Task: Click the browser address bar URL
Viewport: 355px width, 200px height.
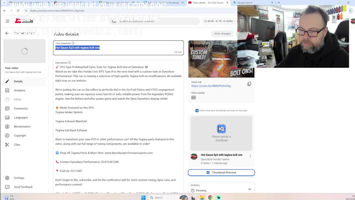Action: pos(57,11)
